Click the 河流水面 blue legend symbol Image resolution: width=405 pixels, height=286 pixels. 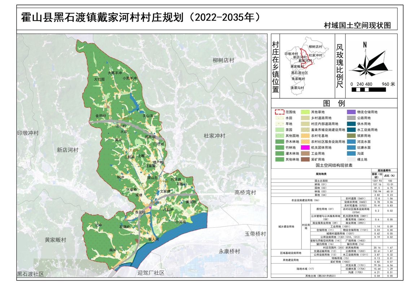click(x=351, y=141)
